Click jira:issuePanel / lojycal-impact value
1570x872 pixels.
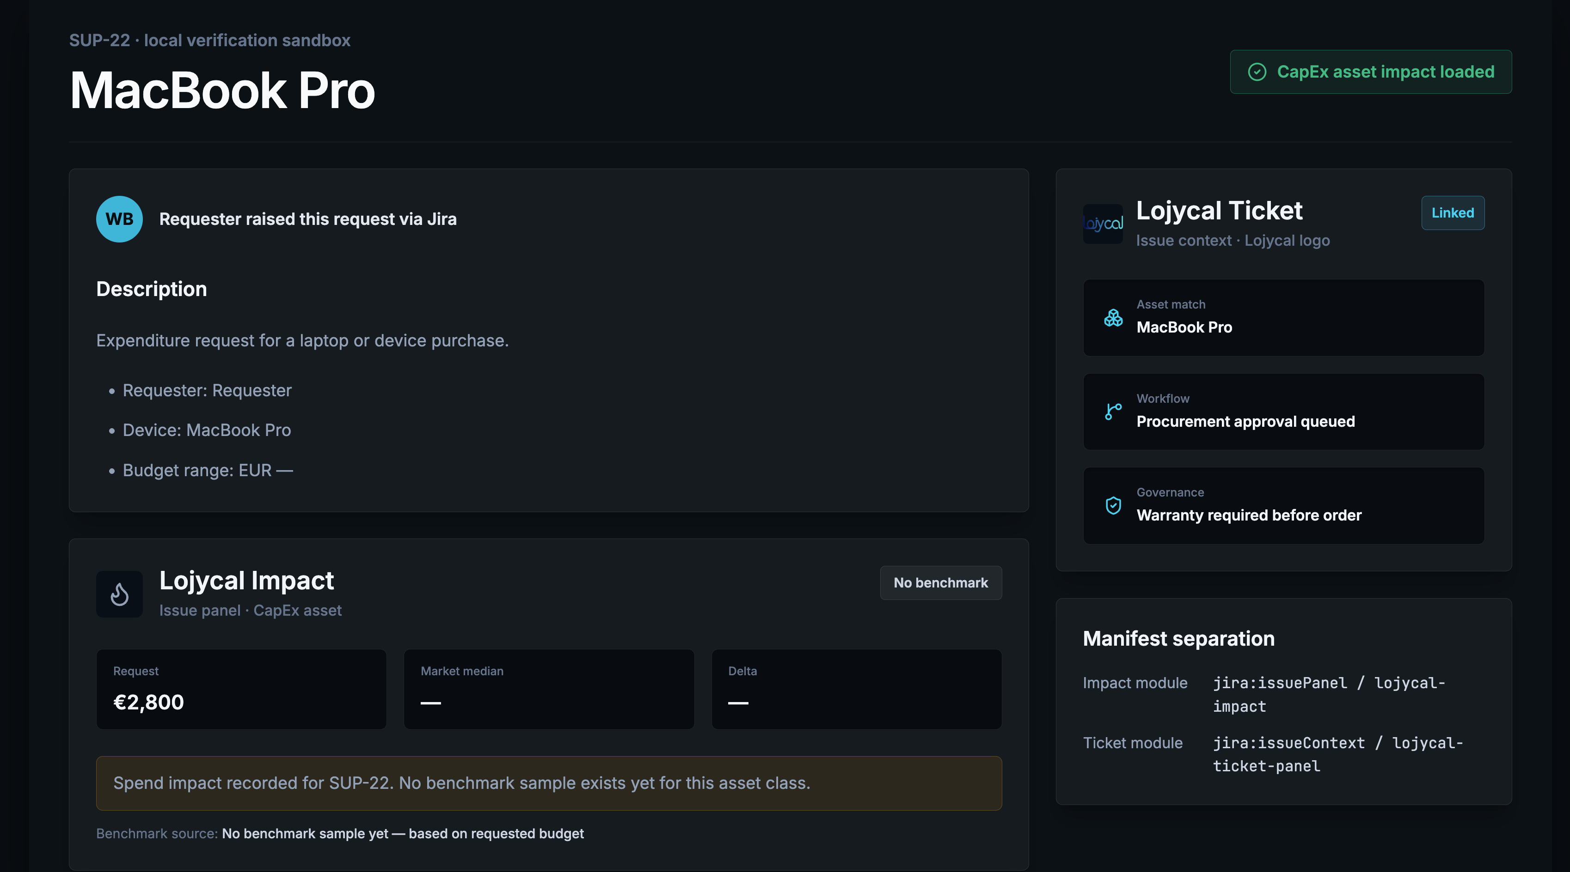pos(1329,695)
